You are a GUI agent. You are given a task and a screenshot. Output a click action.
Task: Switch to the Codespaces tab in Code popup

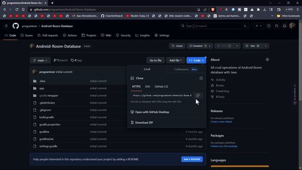(186, 69)
